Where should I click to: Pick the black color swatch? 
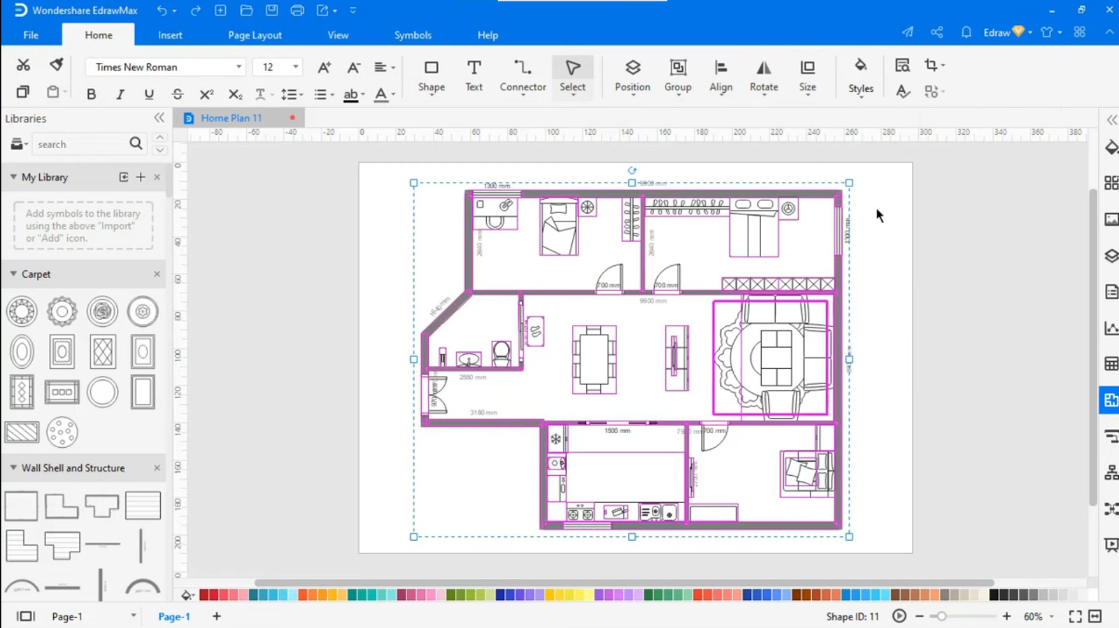994,595
